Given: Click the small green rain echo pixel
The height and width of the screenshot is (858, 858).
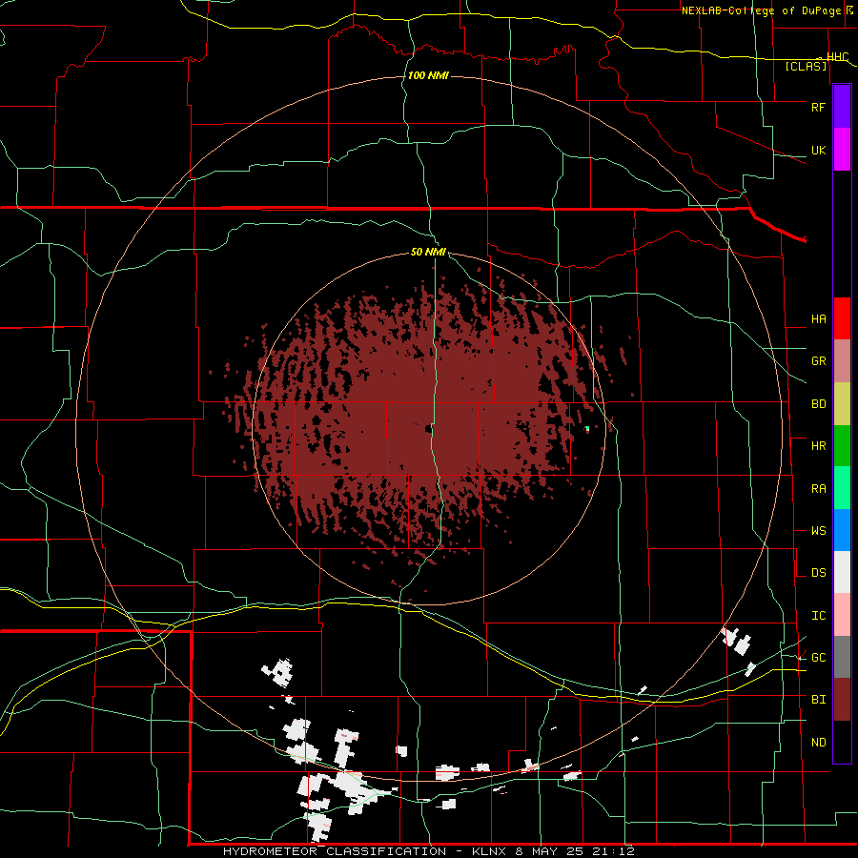Looking at the screenshot, I should 587,428.
